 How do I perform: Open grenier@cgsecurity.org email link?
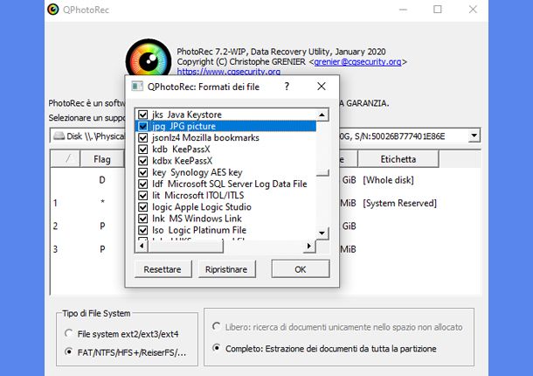coord(357,61)
